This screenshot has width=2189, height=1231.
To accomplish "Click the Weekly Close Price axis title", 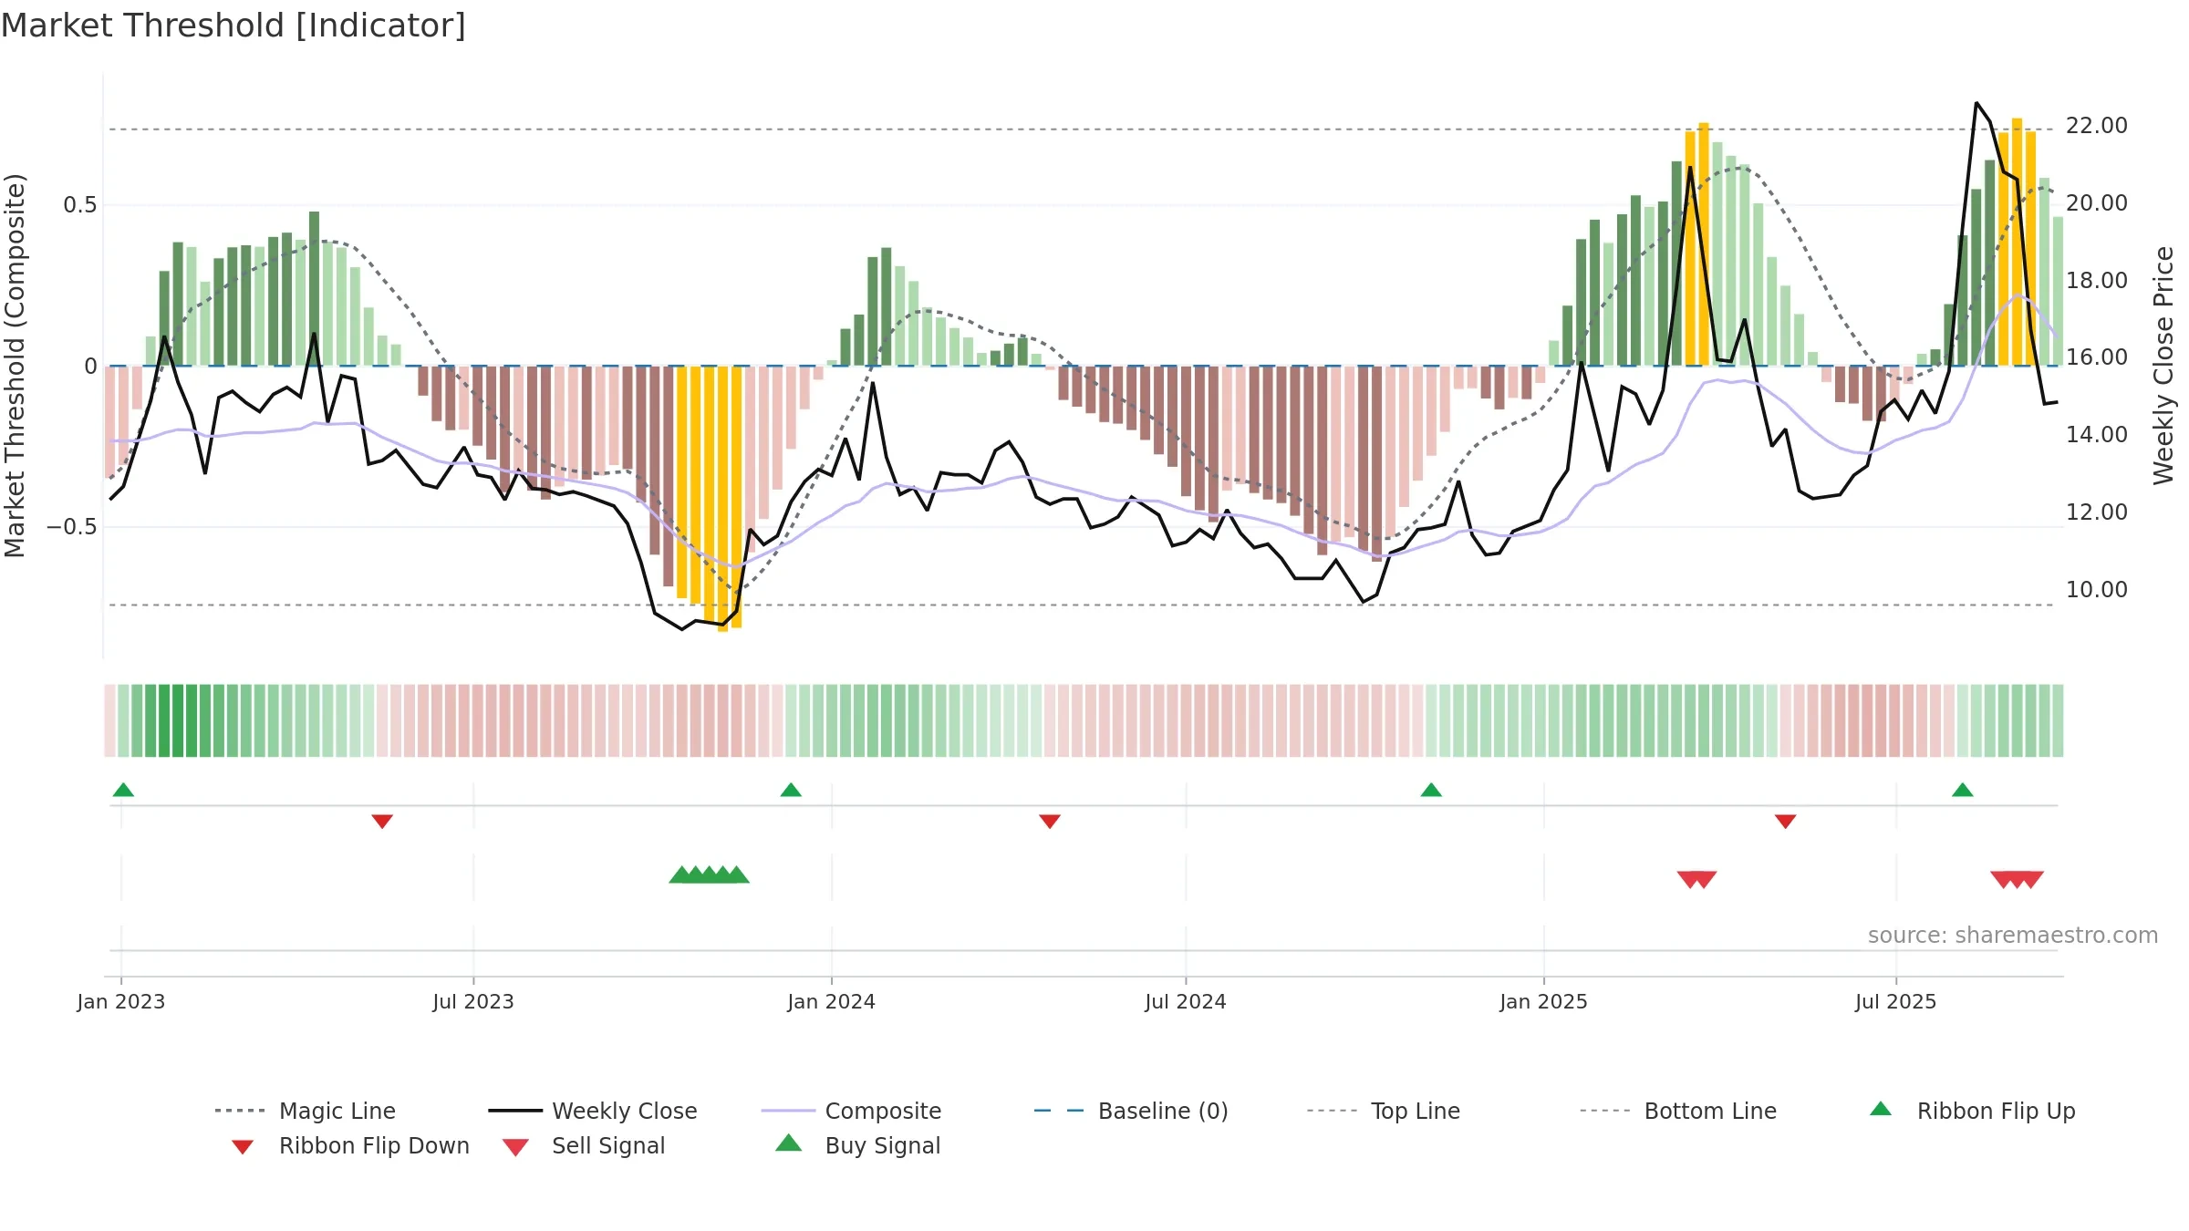I will coord(2163,365).
